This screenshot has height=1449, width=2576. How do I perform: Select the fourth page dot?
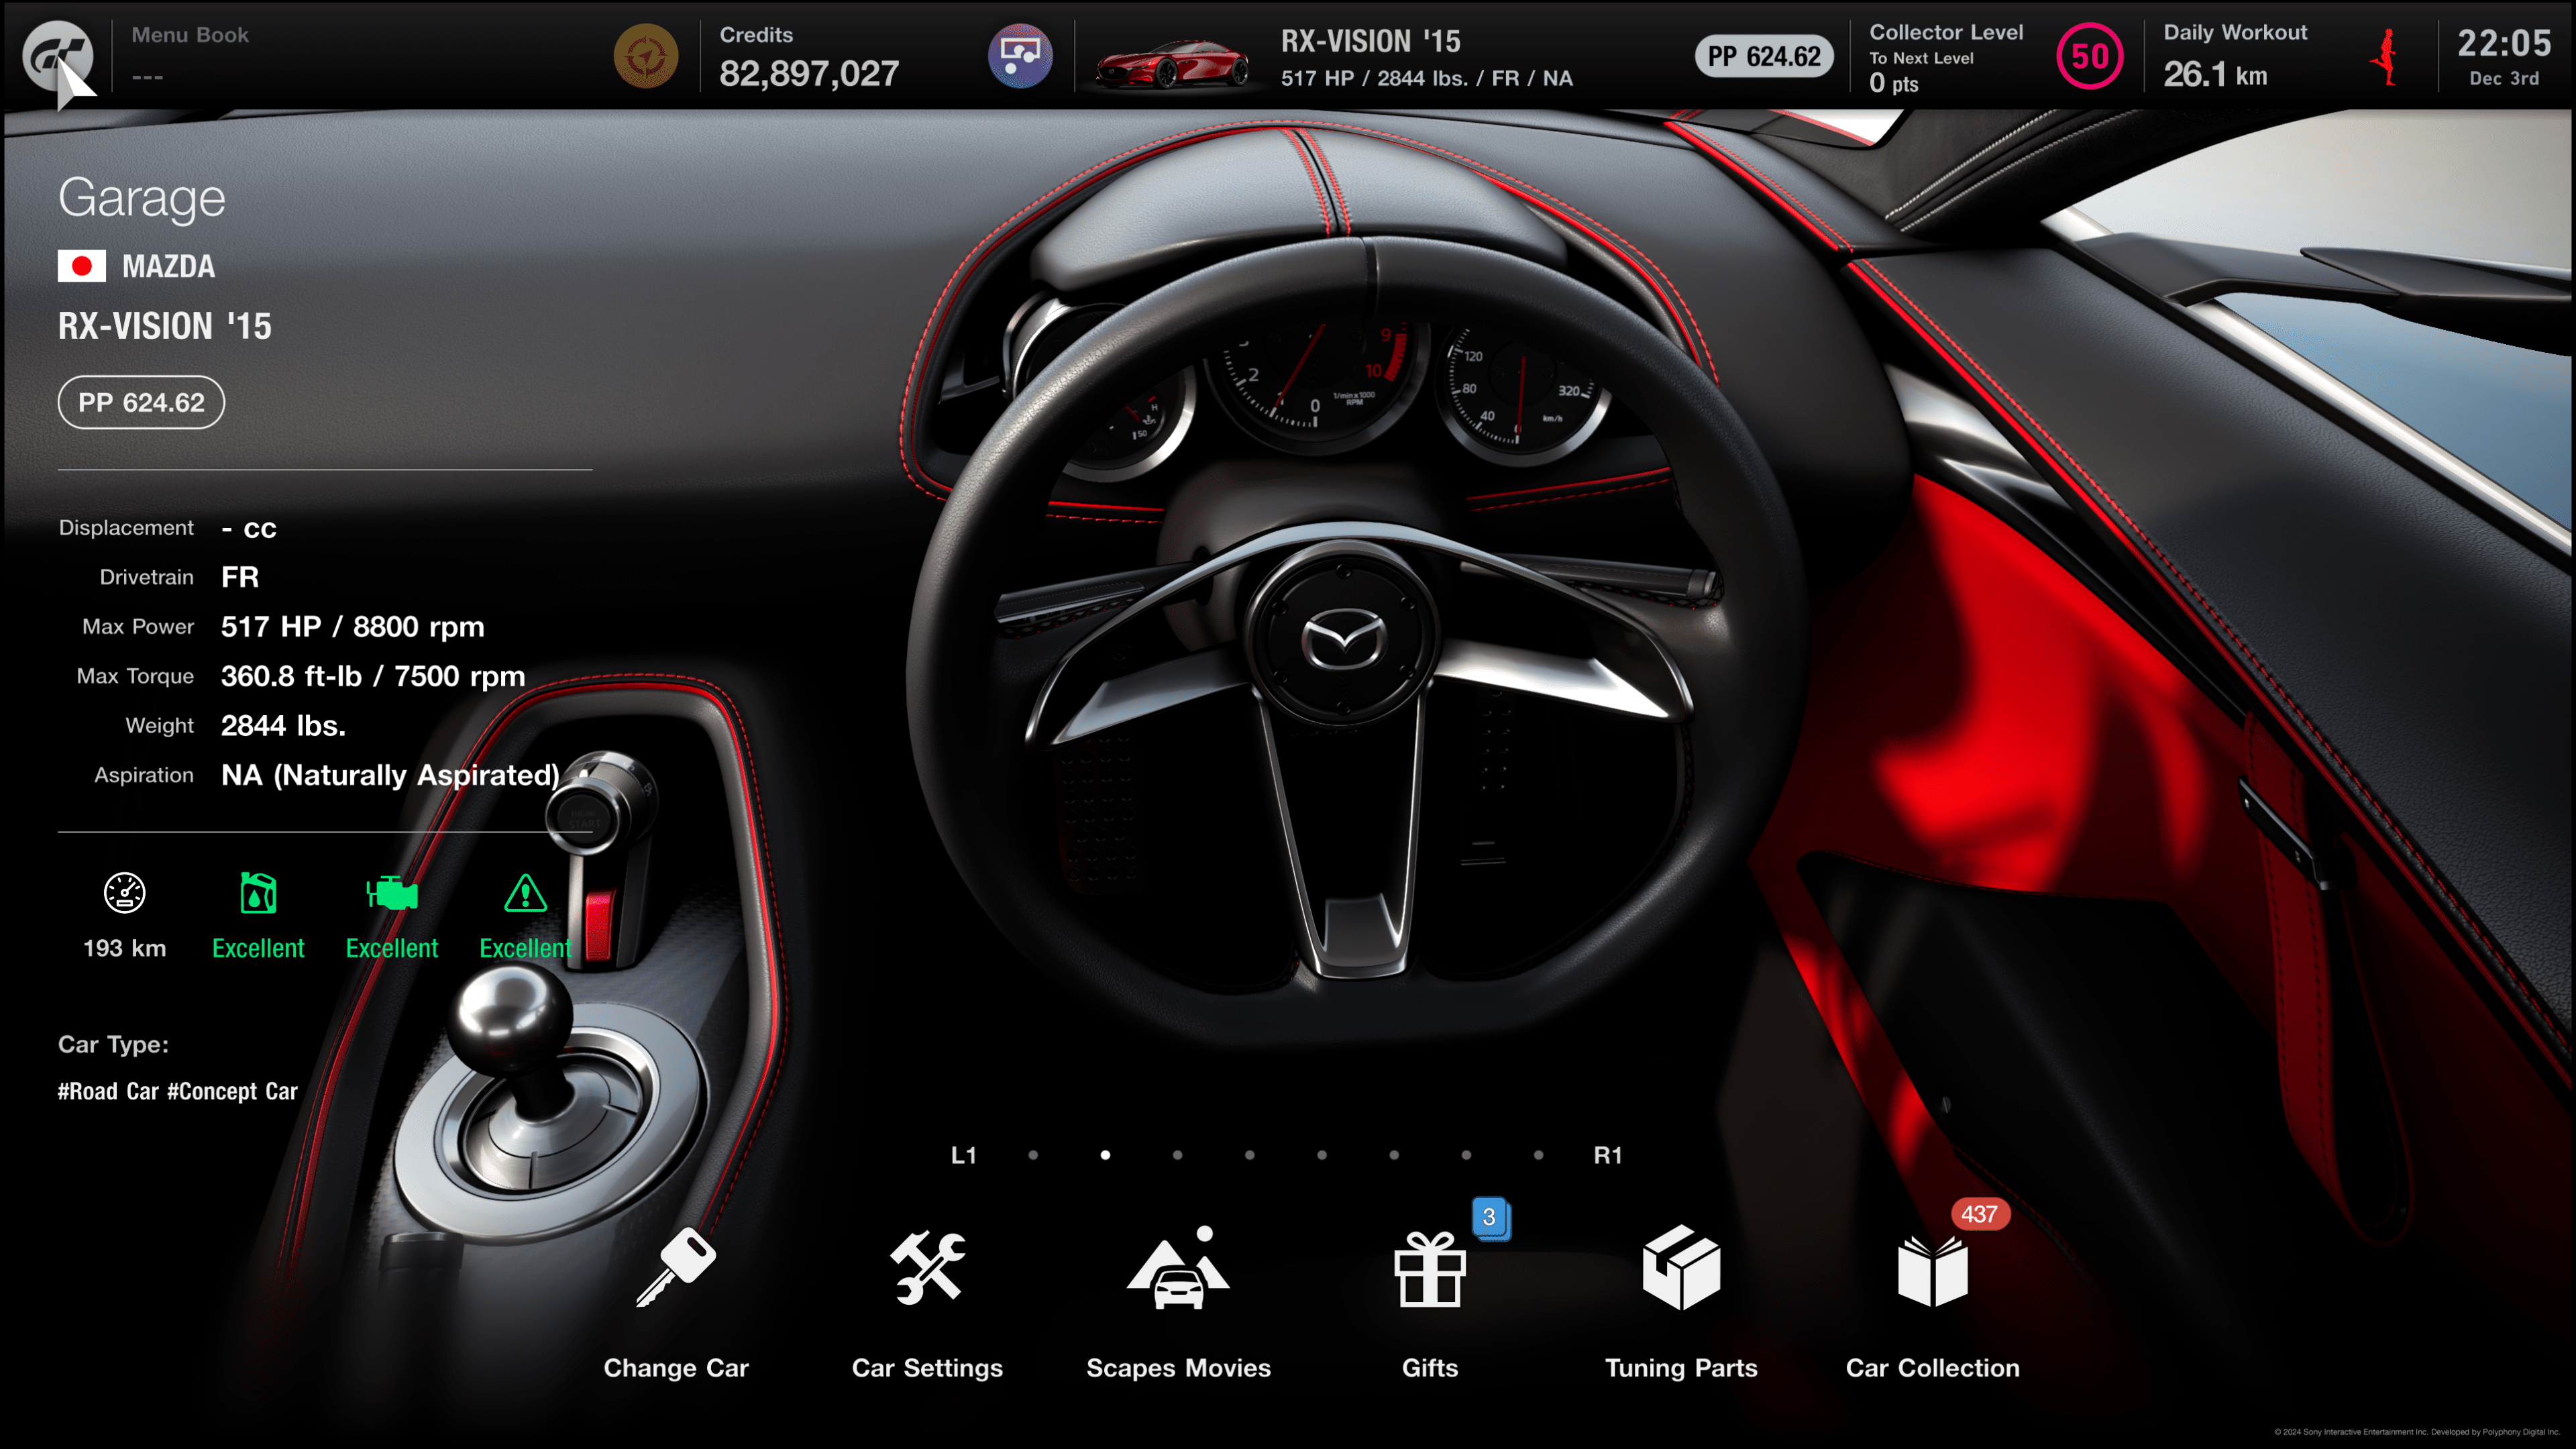click(x=1249, y=1155)
